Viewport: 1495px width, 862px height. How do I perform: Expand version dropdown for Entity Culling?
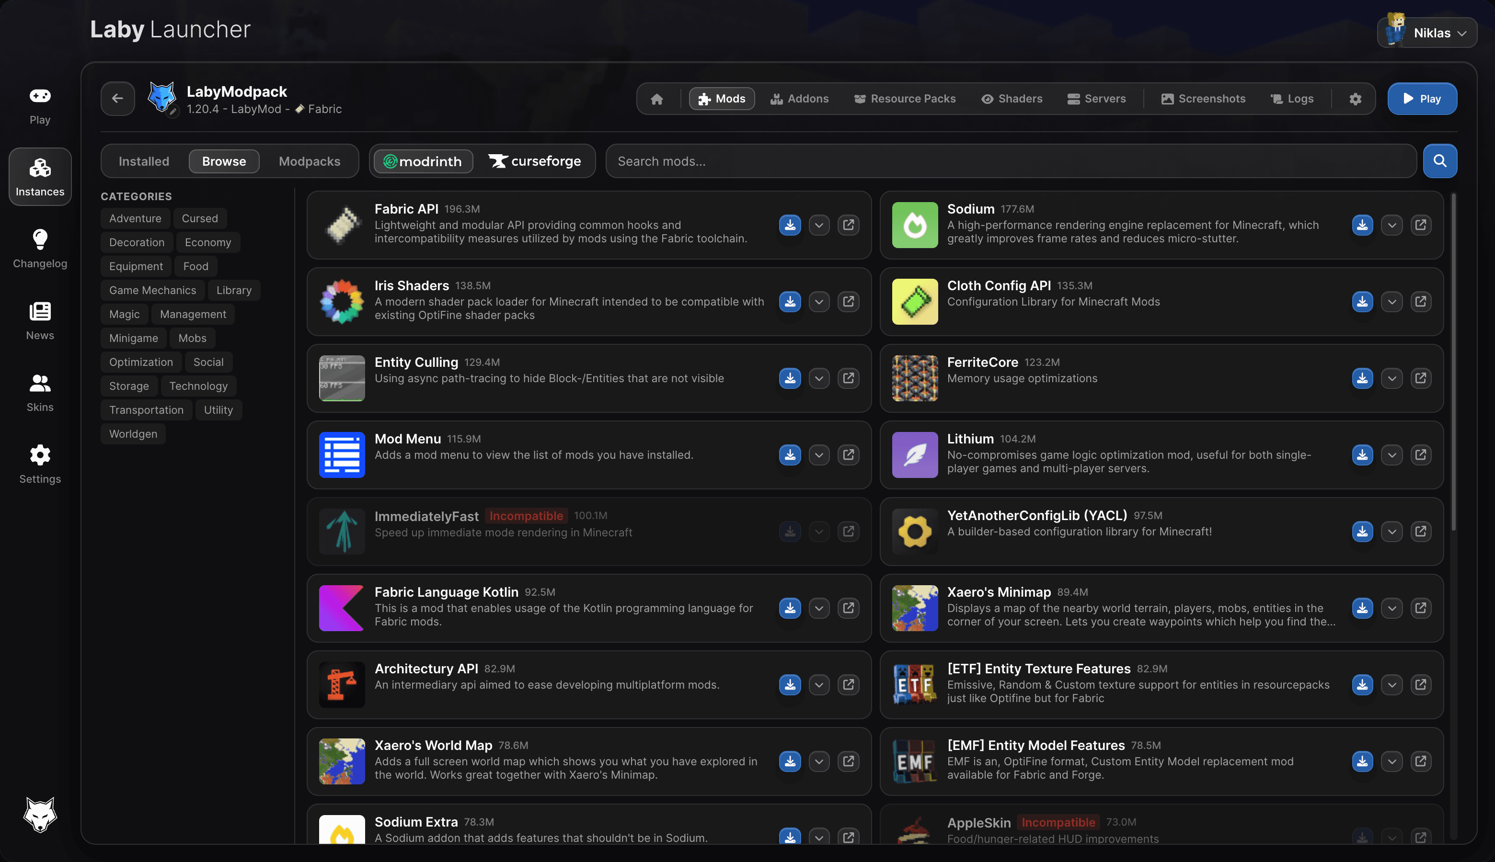pyautogui.click(x=819, y=378)
